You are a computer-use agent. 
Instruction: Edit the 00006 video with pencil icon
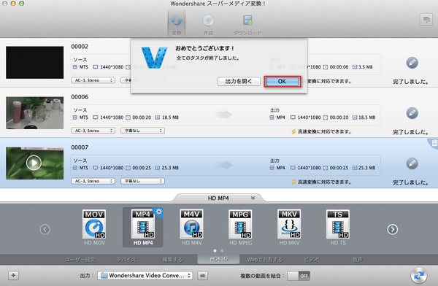pyautogui.click(x=412, y=113)
